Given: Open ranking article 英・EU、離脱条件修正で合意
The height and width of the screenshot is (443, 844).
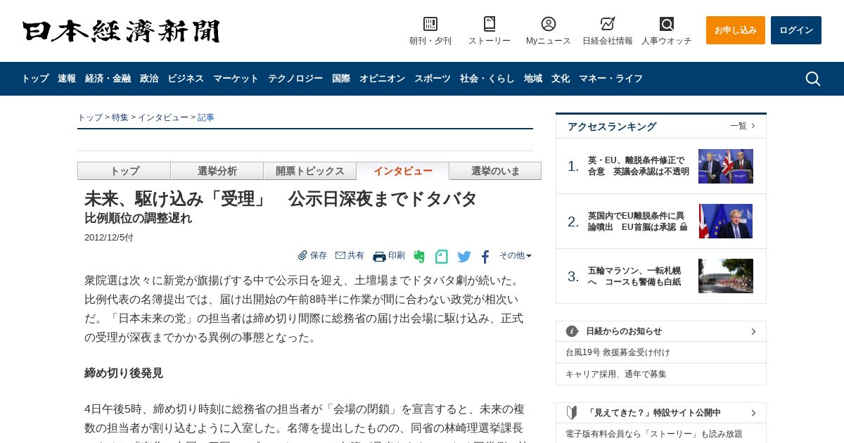Looking at the screenshot, I should [639, 166].
